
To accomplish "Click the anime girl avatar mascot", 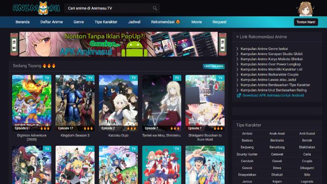I will 305,9.
